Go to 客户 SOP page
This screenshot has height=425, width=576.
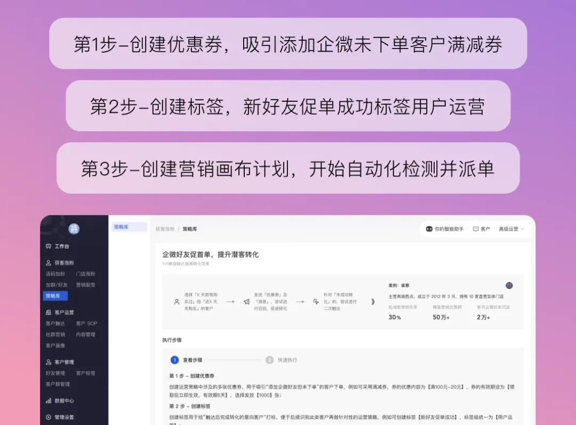[86, 324]
